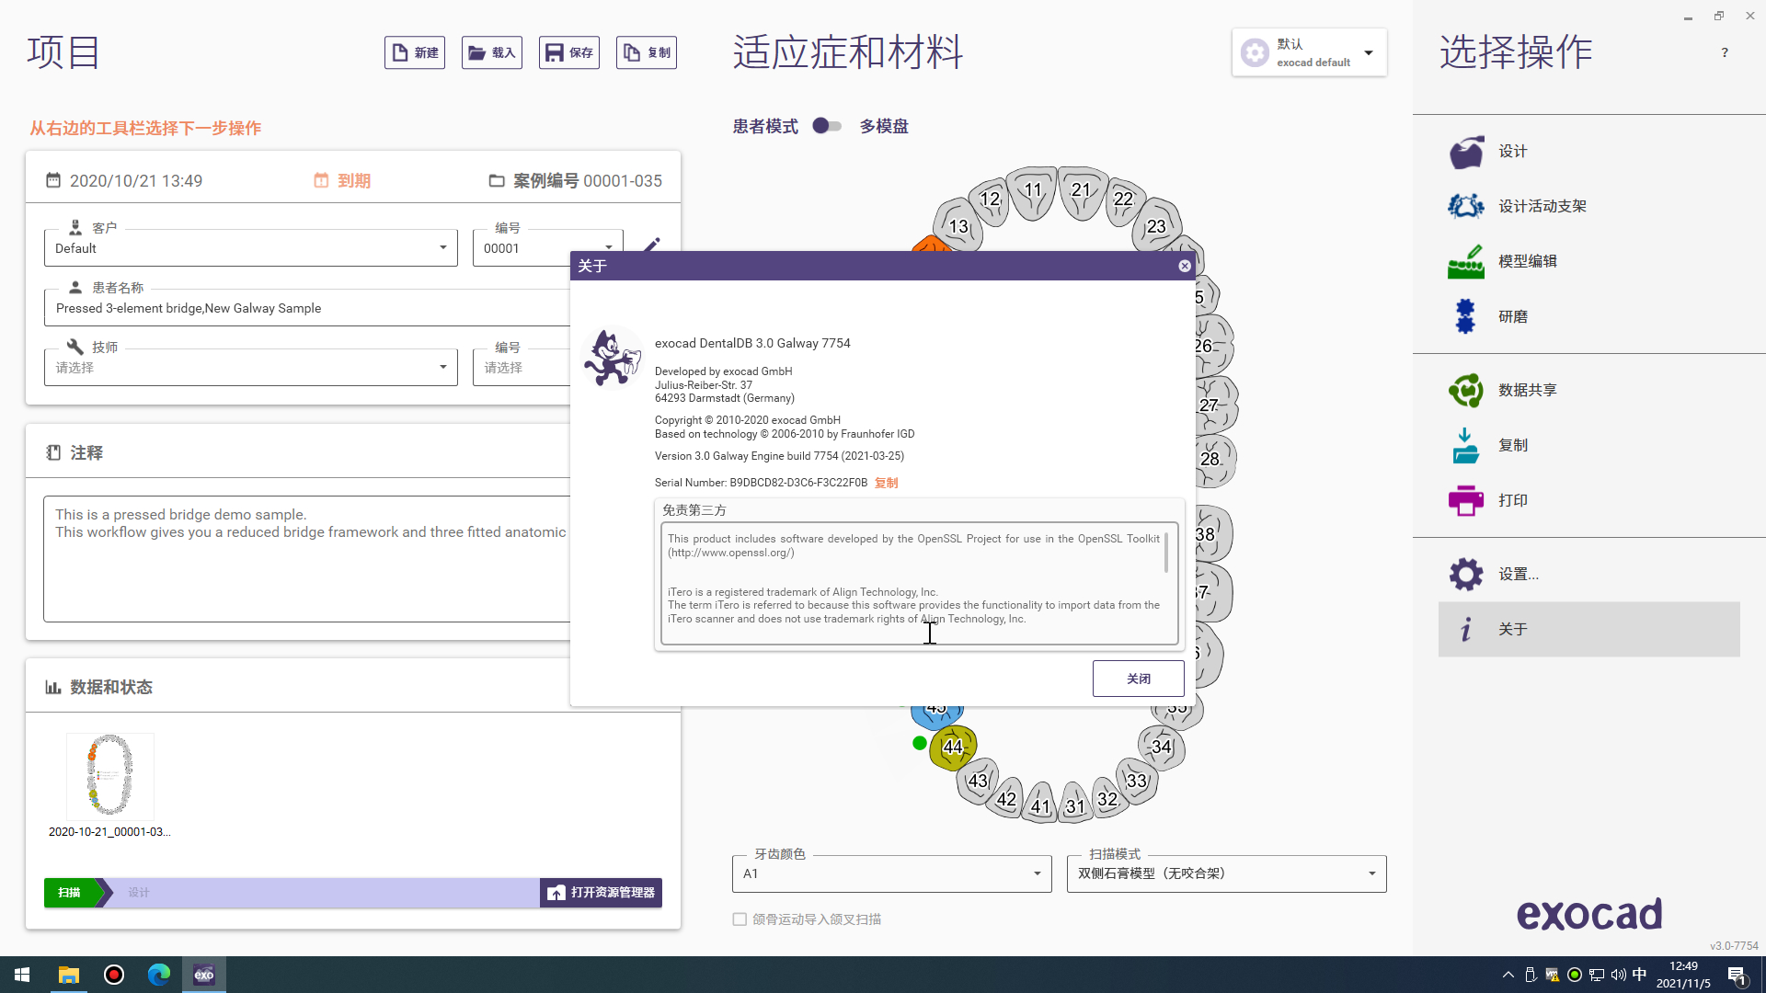Select tooth 11 on the chart
The width and height of the screenshot is (1766, 993).
(x=1032, y=192)
